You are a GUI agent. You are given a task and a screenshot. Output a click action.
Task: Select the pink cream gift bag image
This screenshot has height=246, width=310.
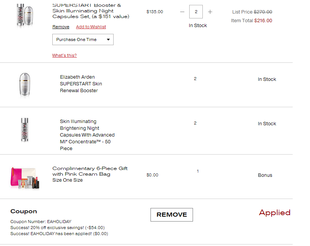tap(25, 178)
